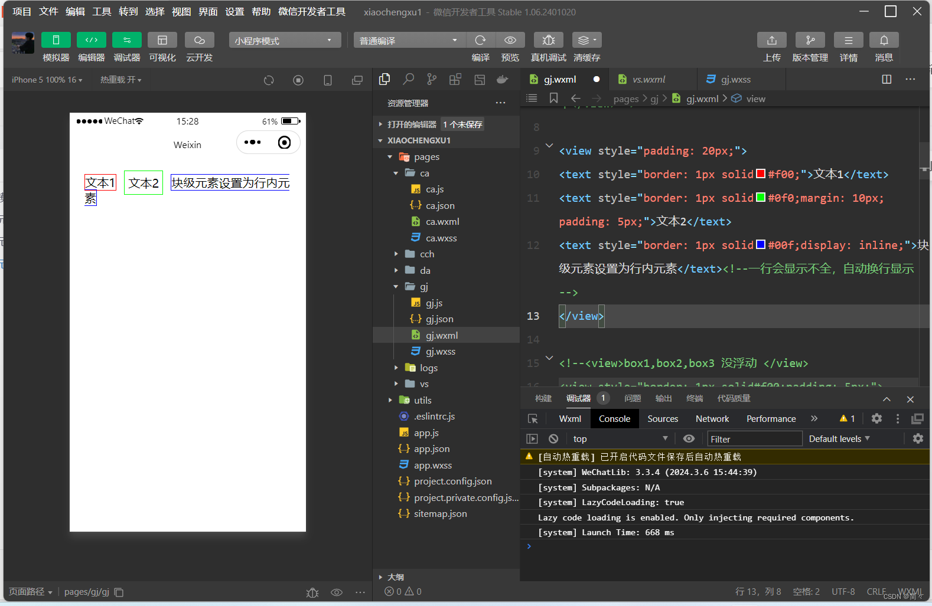The image size is (932, 606).
Task: Click the Console Filter input field
Action: (x=755, y=438)
